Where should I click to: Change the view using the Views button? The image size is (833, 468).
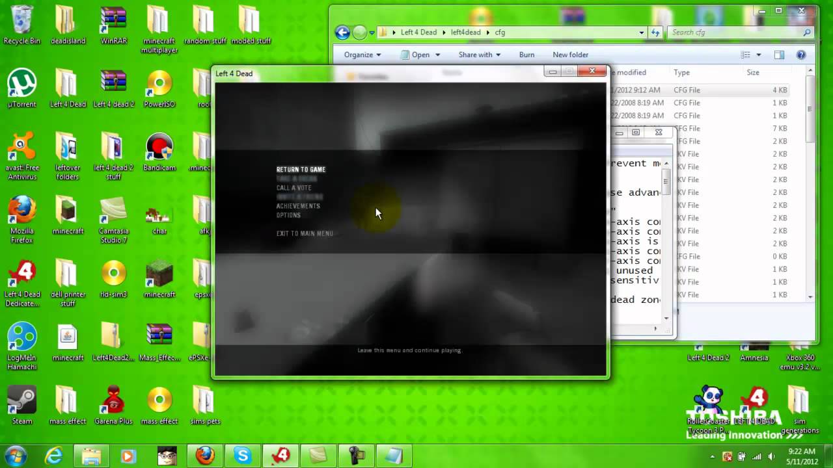click(x=746, y=55)
